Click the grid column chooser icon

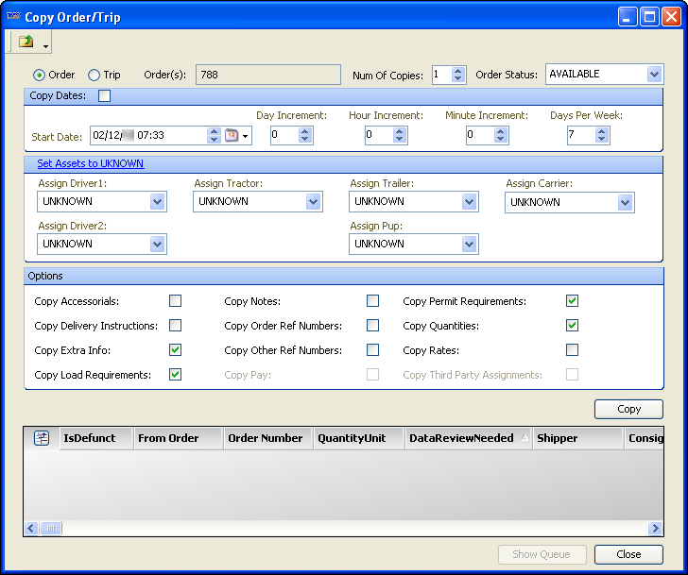click(x=42, y=438)
